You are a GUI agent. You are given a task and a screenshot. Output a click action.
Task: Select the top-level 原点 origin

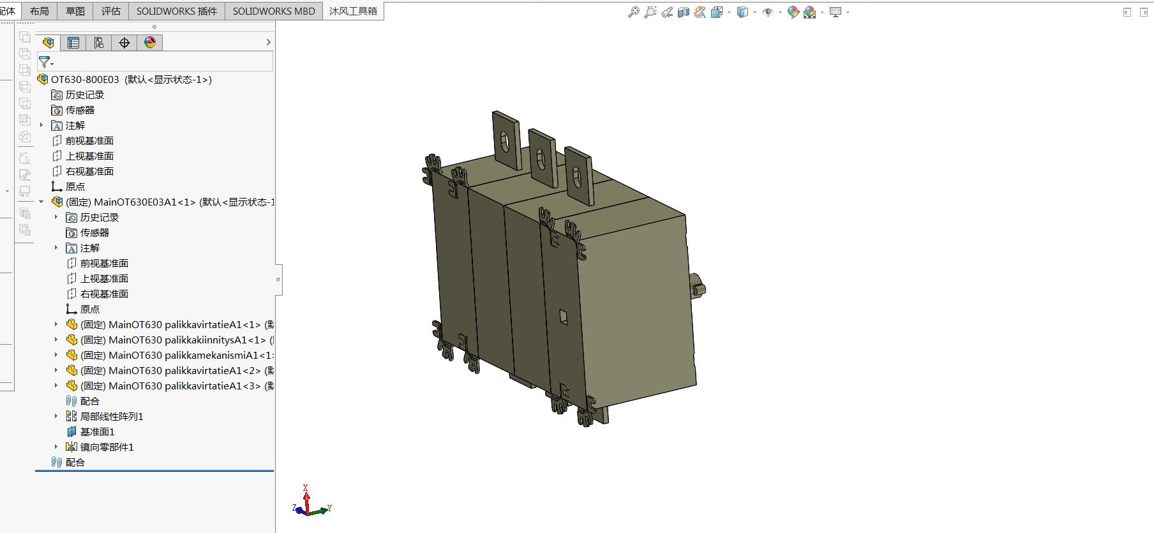(x=68, y=186)
